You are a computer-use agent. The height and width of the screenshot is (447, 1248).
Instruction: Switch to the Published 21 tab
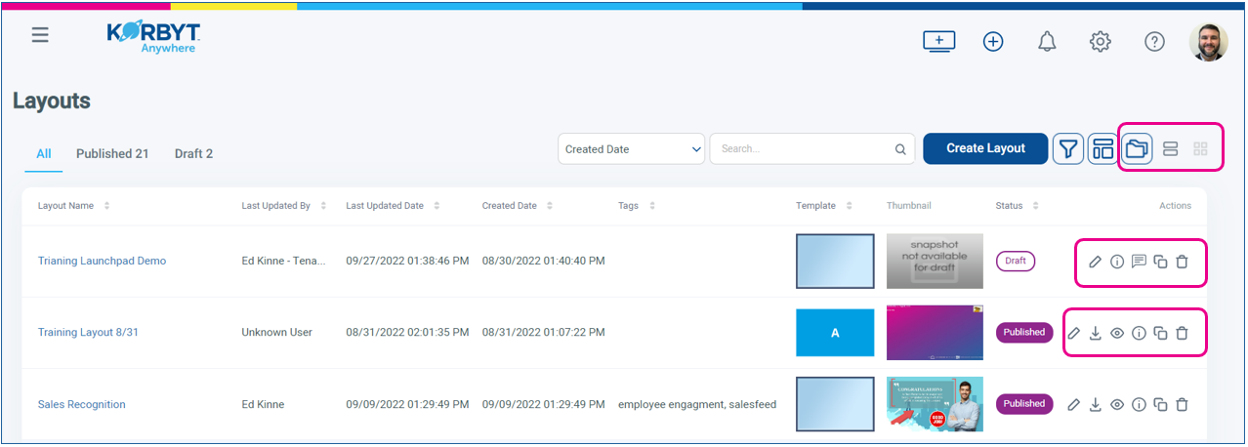click(112, 154)
